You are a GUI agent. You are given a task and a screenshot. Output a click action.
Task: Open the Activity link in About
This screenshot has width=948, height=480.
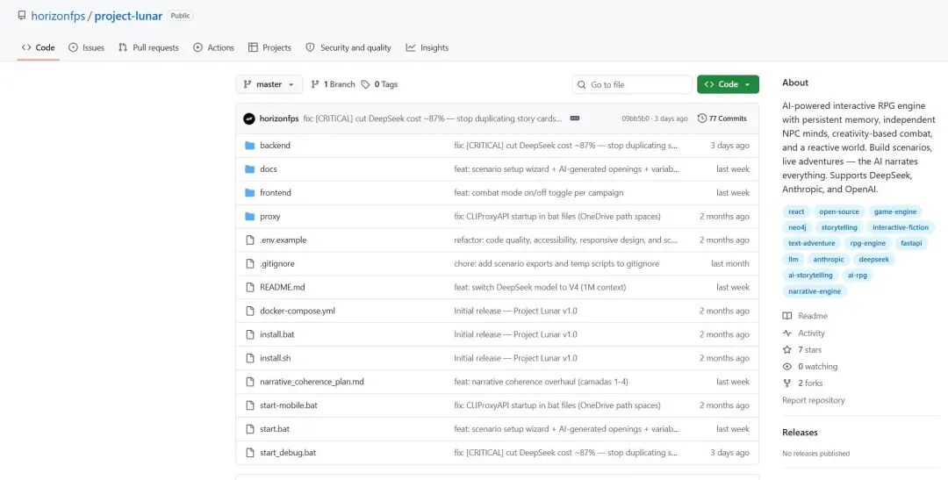click(x=803, y=333)
